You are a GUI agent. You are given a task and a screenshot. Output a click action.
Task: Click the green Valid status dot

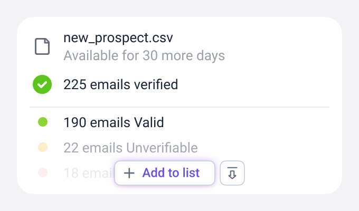click(x=43, y=122)
